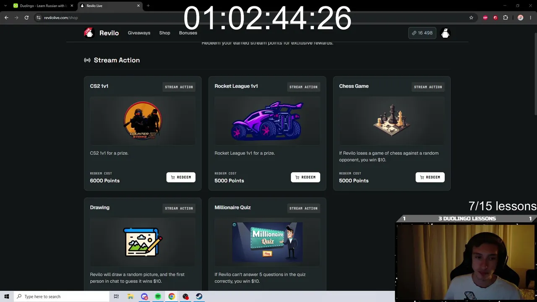Click the CS2 1v1 card title

(99, 86)
